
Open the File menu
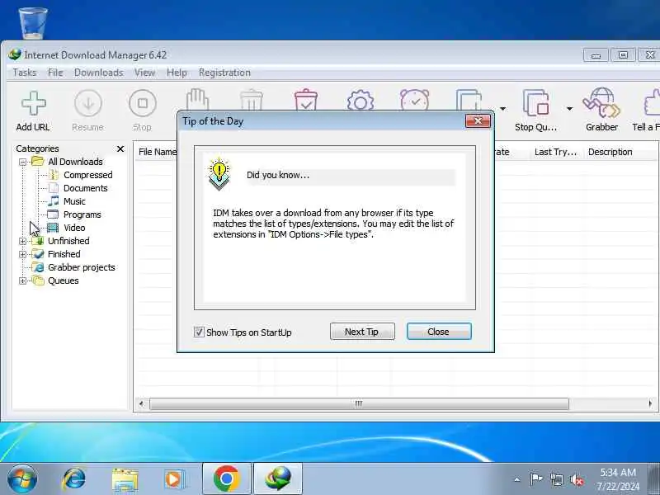point(55,73)
